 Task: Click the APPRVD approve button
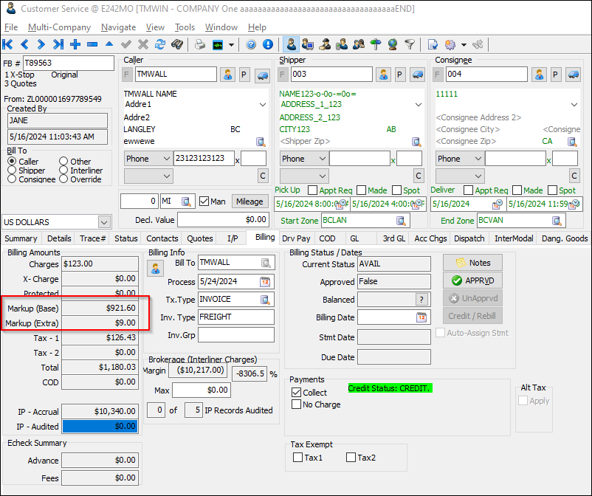(x=472, y=280)
